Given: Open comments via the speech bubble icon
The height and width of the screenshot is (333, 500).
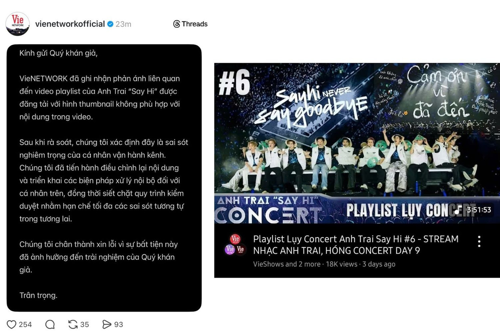Looking at the screenshot, I should [x=50, y=324].
